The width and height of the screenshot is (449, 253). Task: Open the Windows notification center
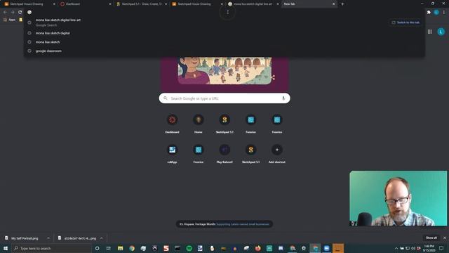click(x=441, y=248)
